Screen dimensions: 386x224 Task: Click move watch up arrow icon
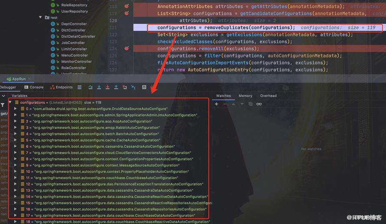pos(233,104)
